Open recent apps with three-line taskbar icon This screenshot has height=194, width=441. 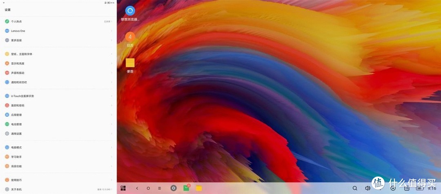click(160, 188)
